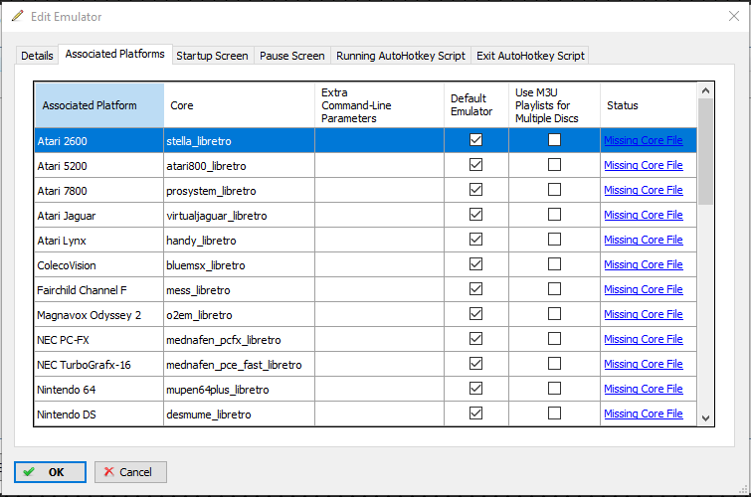Select the Atari Lynx platform cell
The image size is (751, 497).
[99, 241]
